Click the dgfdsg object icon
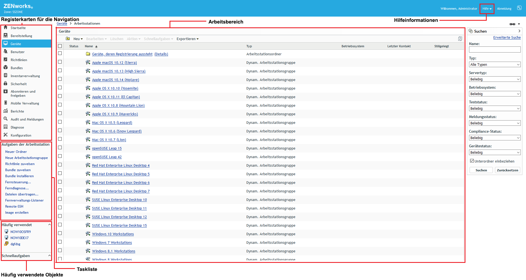 6,244
